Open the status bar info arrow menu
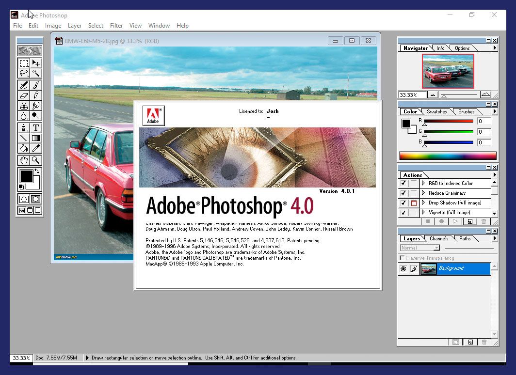Viewport: 516px width, 375px height. 87,358
